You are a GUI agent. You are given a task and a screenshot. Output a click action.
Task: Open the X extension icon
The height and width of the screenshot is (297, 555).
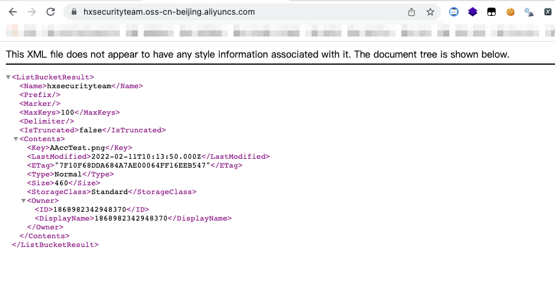(547, 12)
